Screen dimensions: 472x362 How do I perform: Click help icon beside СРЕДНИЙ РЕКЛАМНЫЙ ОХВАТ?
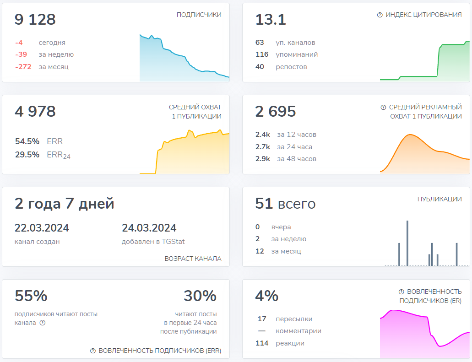tap(383, 108)
